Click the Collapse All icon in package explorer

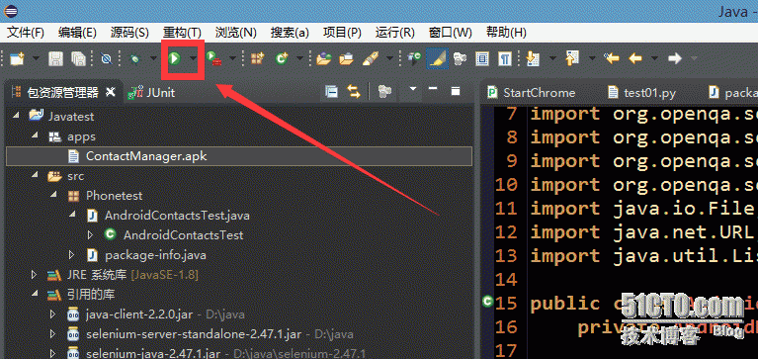point(331,91)
